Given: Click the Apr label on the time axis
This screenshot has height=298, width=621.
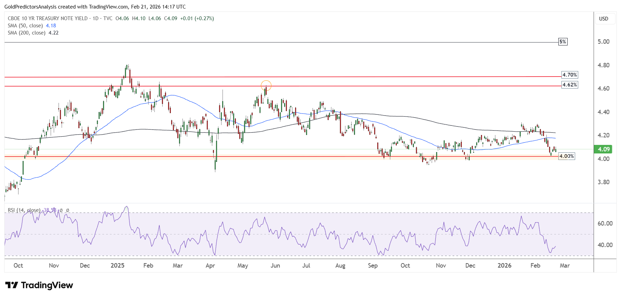Looking at the screenshot, I should (210, 266).
